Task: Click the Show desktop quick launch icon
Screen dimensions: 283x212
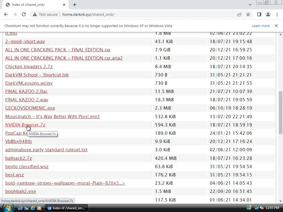Action: pyautogui.click(x=20, y=208)
